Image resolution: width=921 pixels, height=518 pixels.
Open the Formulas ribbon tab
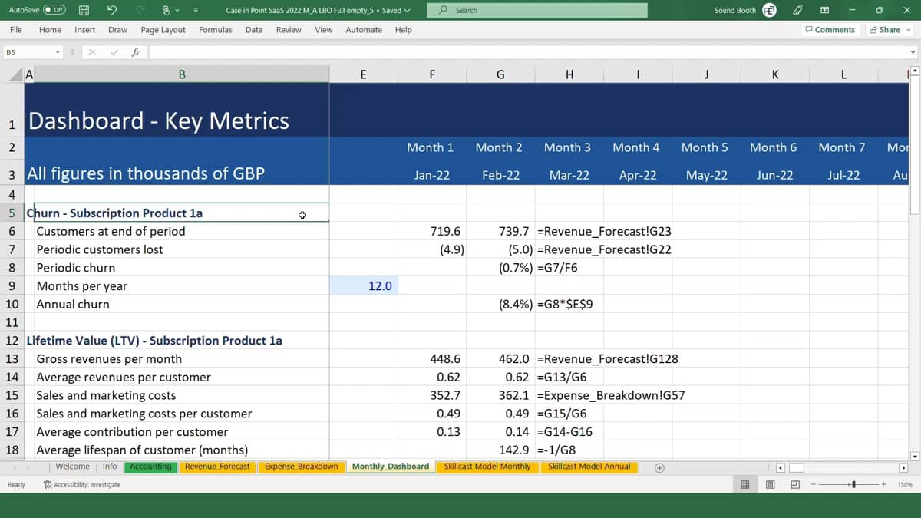(216, 30)
